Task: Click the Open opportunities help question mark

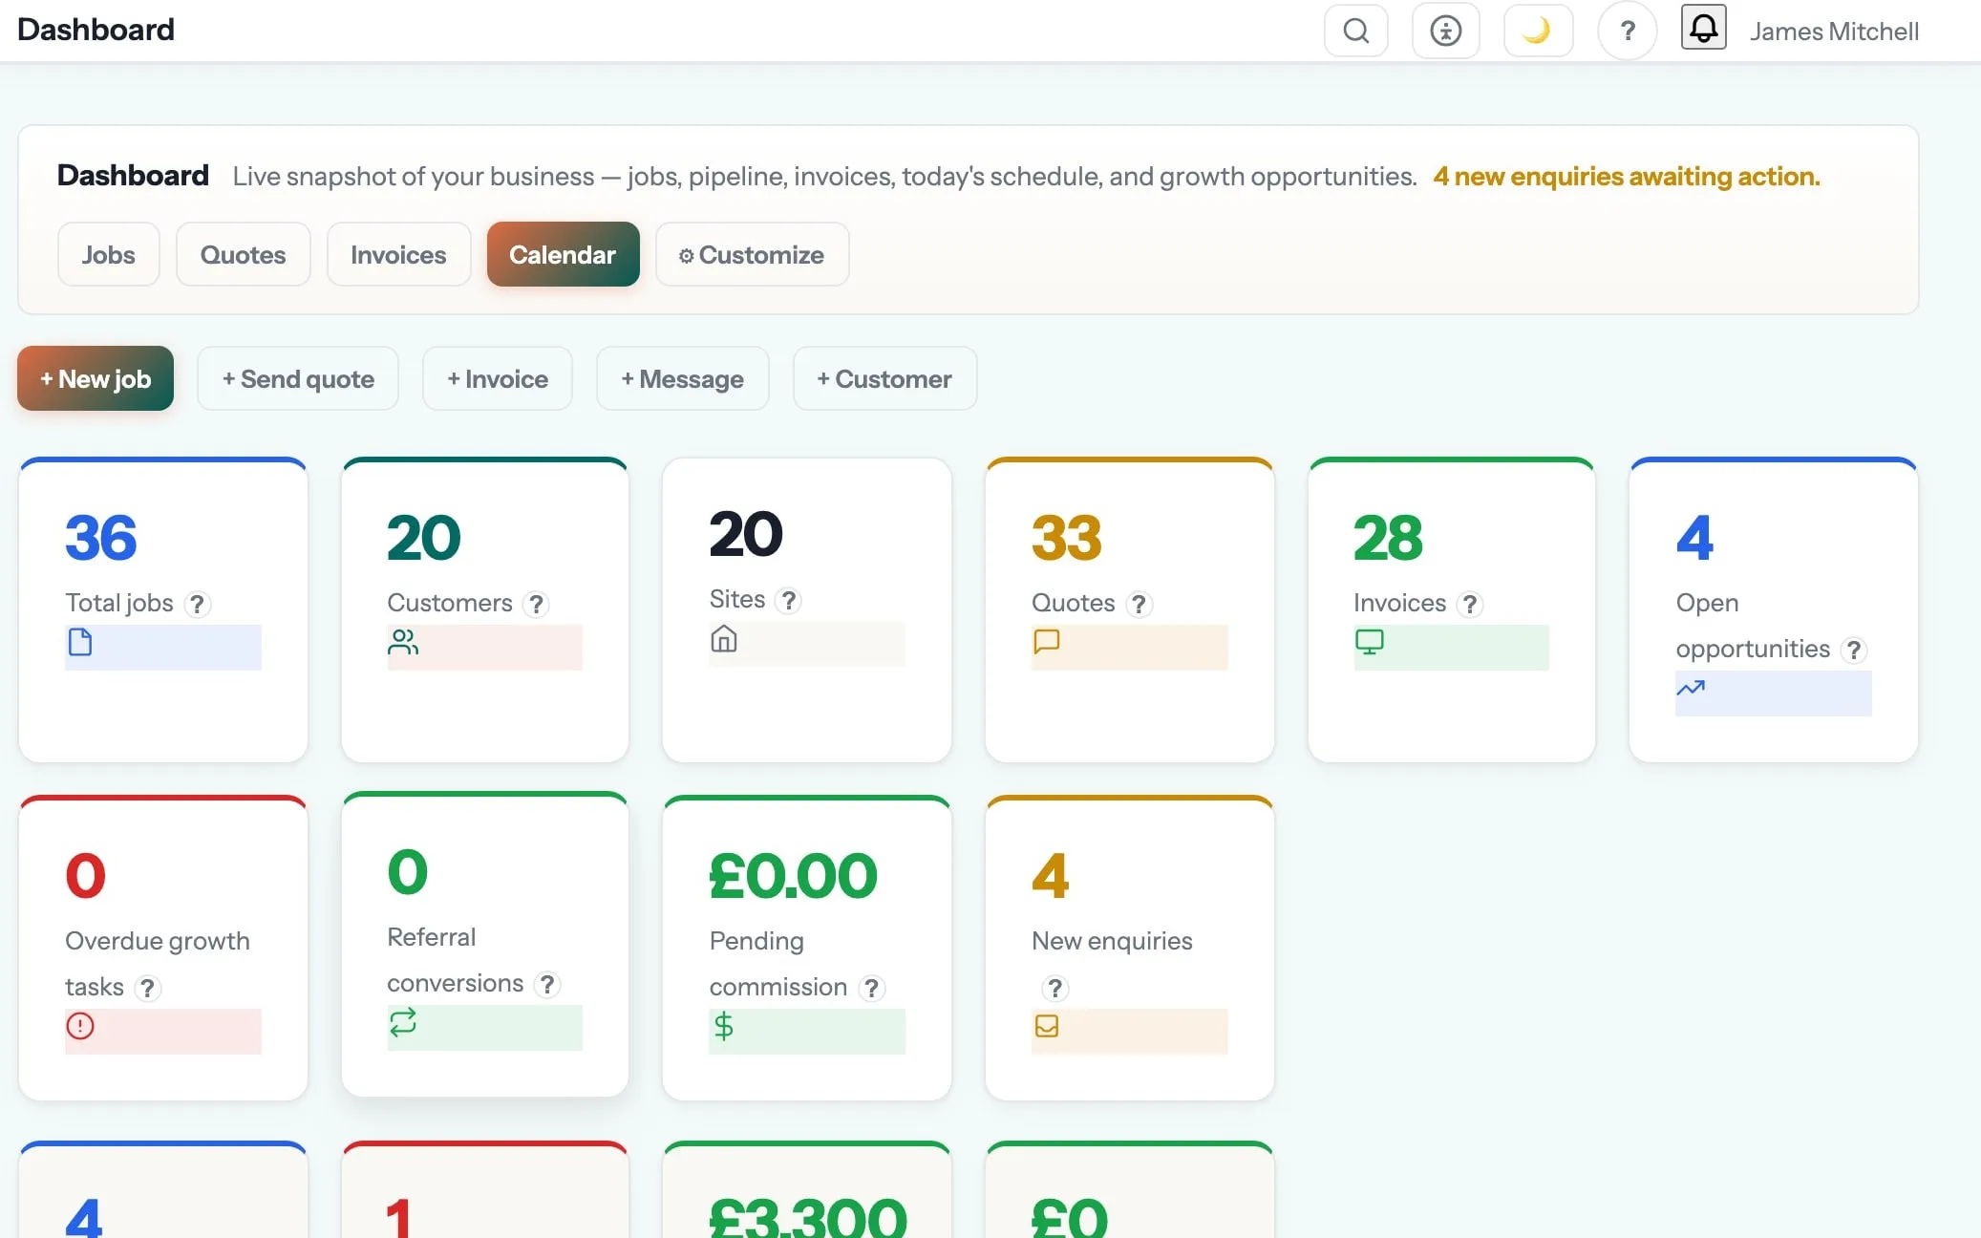Action: (1854, 650)
